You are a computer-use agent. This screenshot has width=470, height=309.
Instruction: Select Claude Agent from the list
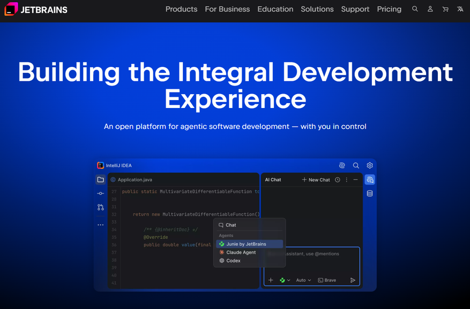[249, 252]
